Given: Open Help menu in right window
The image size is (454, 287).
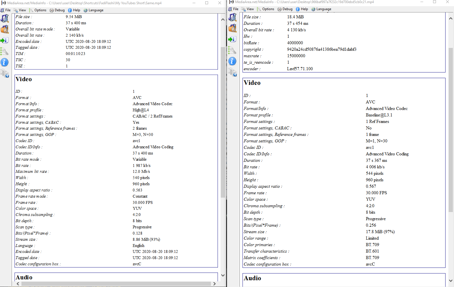Looking at the screenshot, I should [x=302, y=9].
